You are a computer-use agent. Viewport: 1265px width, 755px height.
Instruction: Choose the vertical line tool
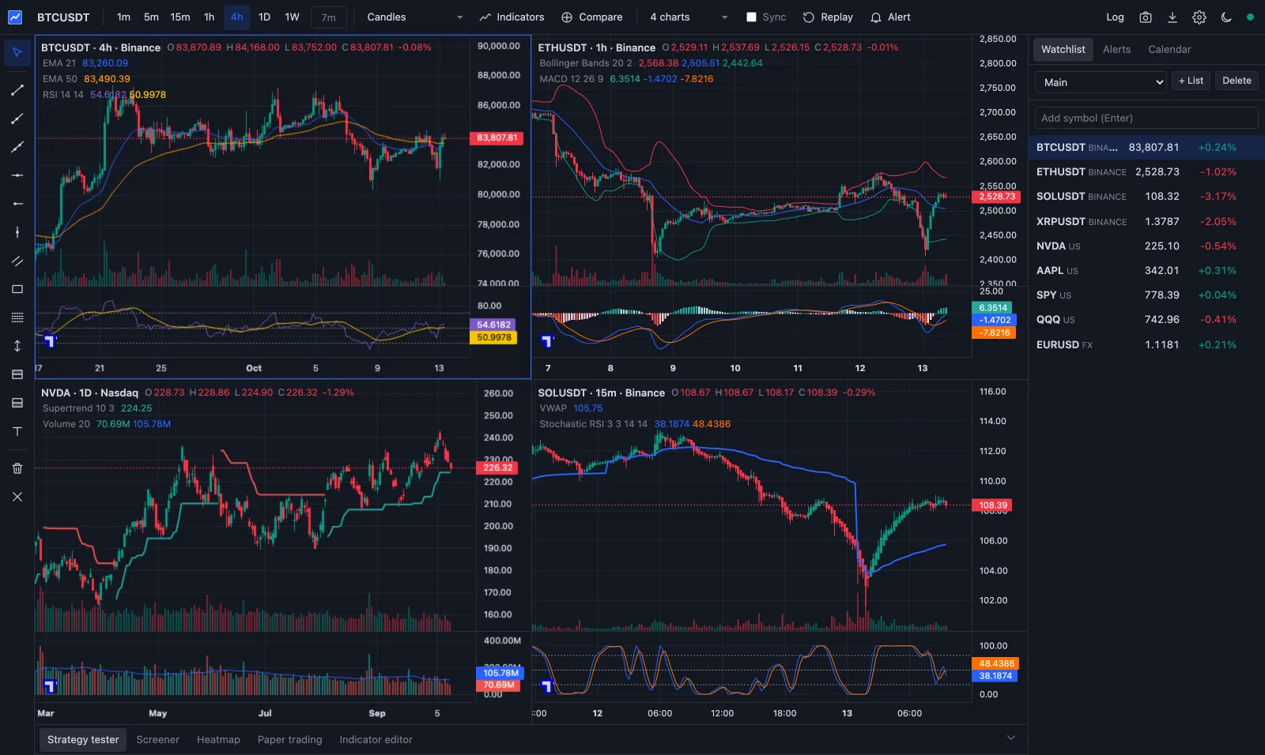17,232
